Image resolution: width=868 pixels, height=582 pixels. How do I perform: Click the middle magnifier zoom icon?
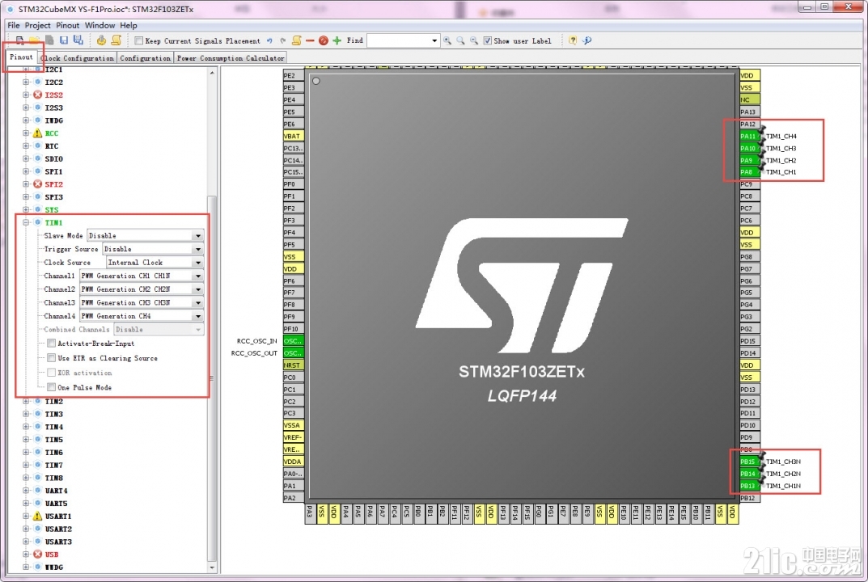coord(460,40)
